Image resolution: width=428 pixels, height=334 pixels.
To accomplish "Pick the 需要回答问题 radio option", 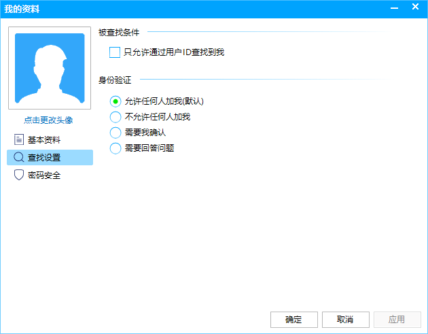I will coord(115,148).
